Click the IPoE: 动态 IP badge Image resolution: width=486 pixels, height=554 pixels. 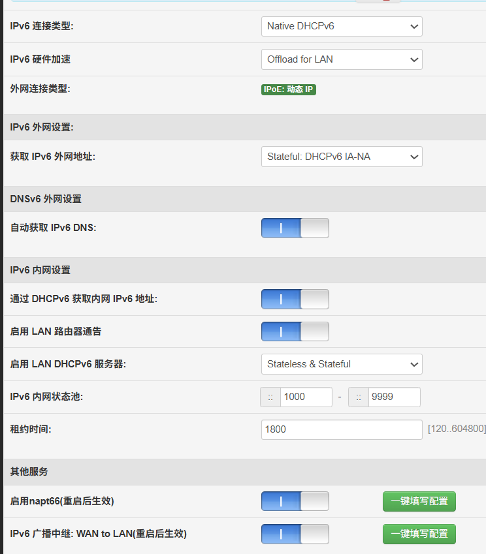tap(289, 89)
